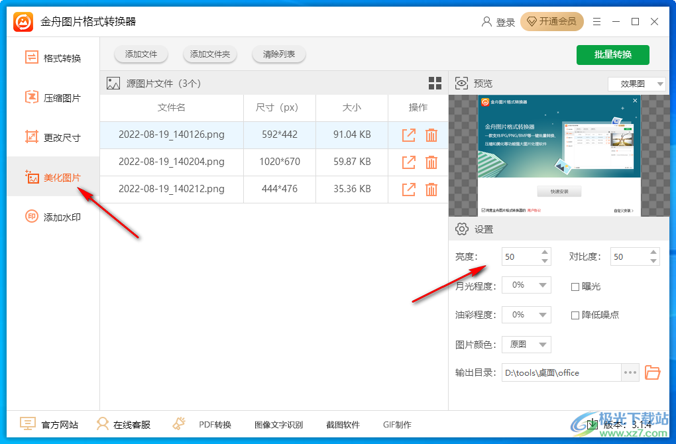Increase 亮度 using its up stepper arrow
676x444 pixels.
point(545,252)
